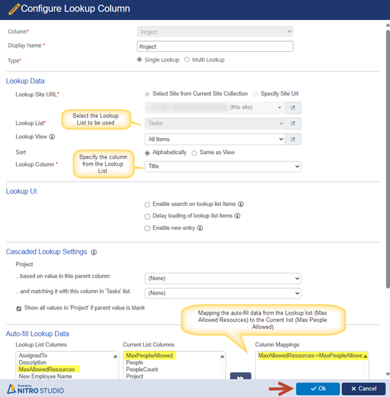This screenshot has height=397, width=390.
Task: Select MaxPeopleAllowed in Current List Columns
Action: tap(150, 356)
